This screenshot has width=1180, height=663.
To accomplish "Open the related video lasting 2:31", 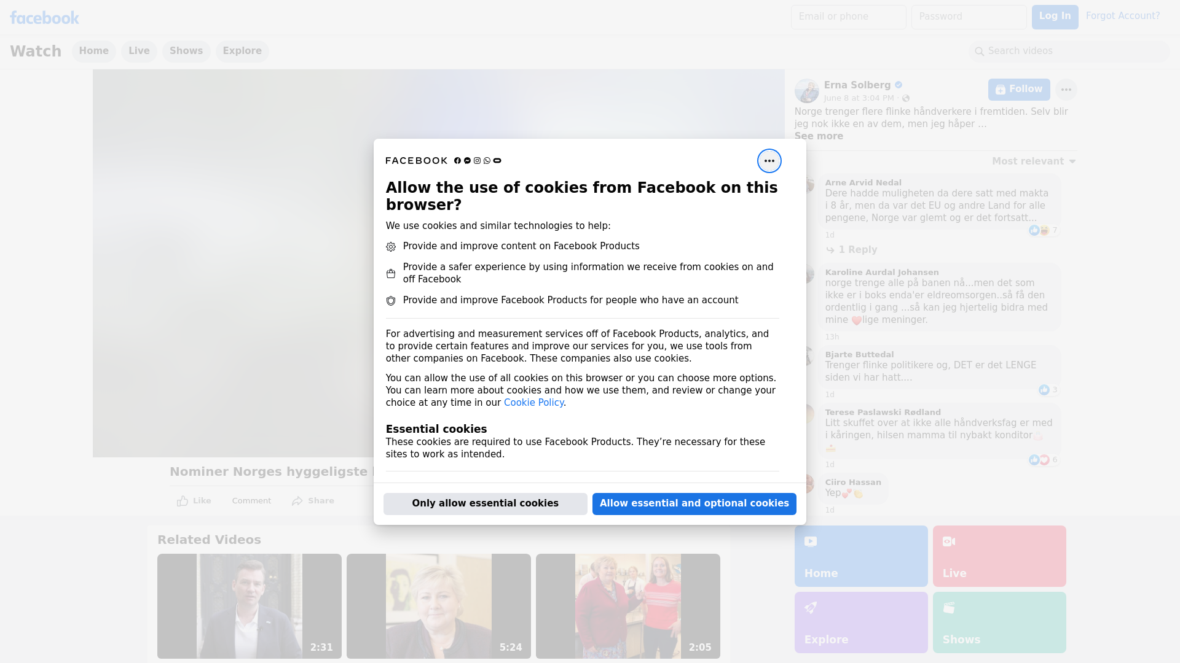I will pos(250,607).
